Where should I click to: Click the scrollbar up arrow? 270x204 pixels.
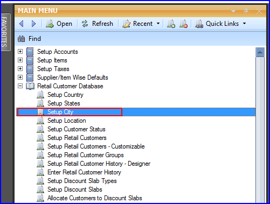(260, 52)
